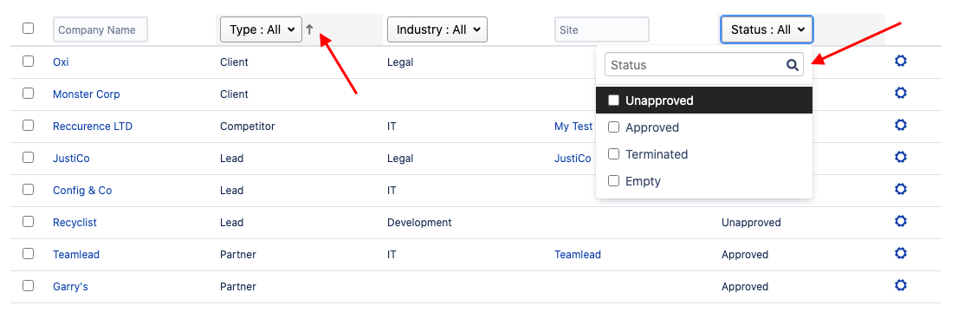Click magnifier icon in Status search box
The image size is (958, 312).
coord(793,65)
